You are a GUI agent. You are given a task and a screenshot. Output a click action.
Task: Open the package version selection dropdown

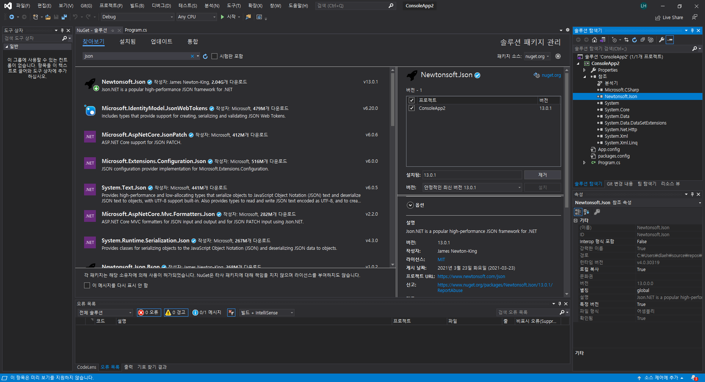[x=472, y=187]
